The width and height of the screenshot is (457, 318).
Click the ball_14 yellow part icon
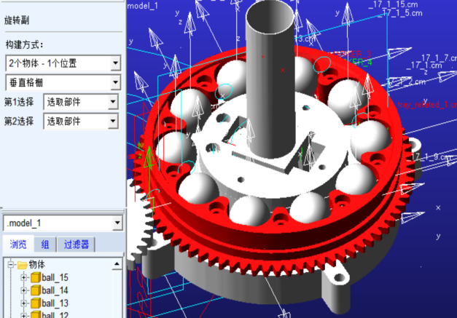(x=36, y=290)
